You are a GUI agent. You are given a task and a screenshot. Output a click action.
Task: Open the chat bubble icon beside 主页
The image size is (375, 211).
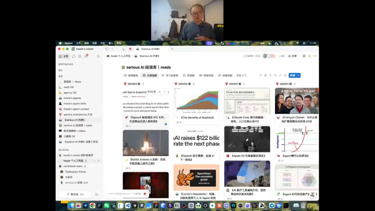click(x=74, y=57)
